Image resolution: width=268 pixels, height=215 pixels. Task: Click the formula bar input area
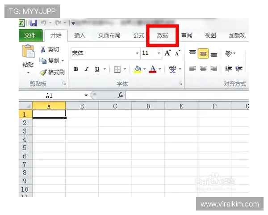(187, 95)
